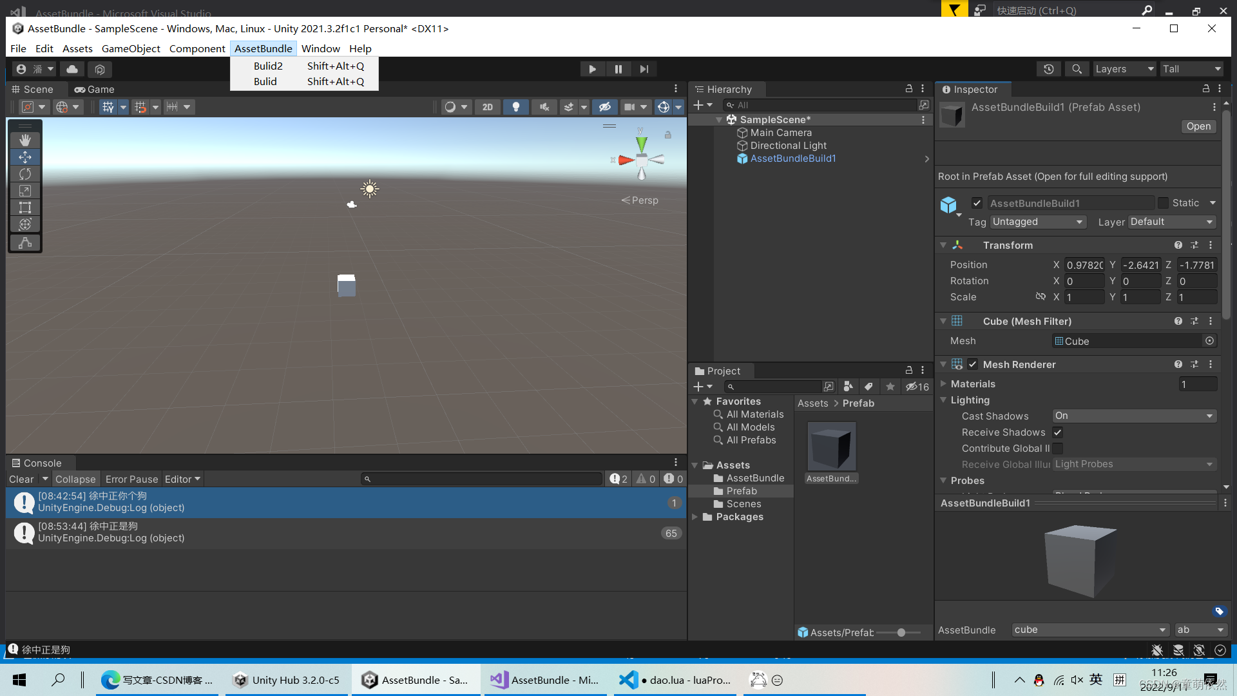Expand the Materials section
The width and height of the screenshot is (1237, 696).
pos(943,384)
